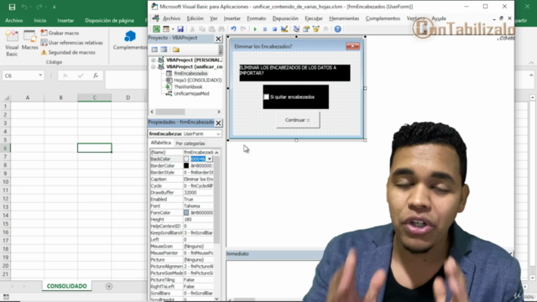The image size is (537, 302).
Task: Click the BackColor white color swatch
Action: coord(186,159)
